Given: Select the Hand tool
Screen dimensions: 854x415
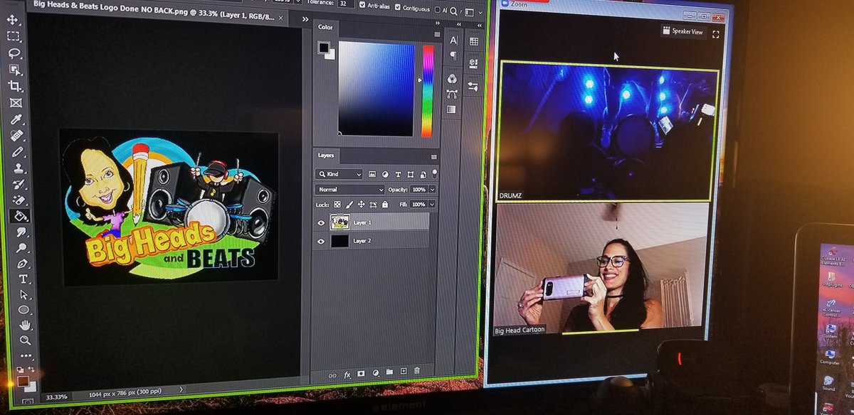Looking at the screenshot, I should pyautogui.click(x=25, y=325).
